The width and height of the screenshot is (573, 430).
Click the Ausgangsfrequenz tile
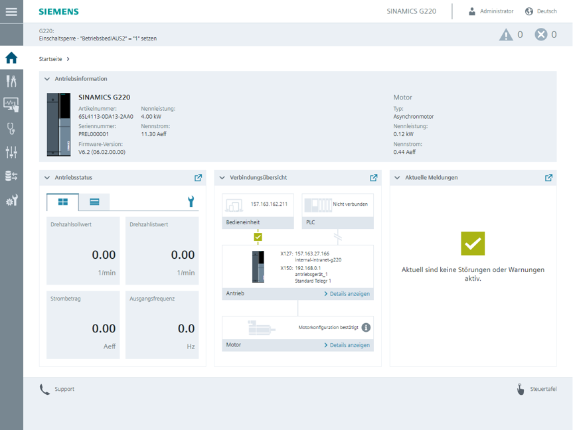162,324
